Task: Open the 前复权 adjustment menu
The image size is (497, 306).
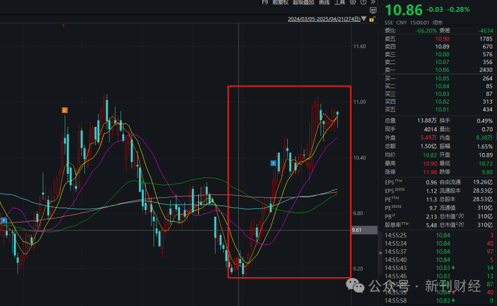Action: click(280, 2)
